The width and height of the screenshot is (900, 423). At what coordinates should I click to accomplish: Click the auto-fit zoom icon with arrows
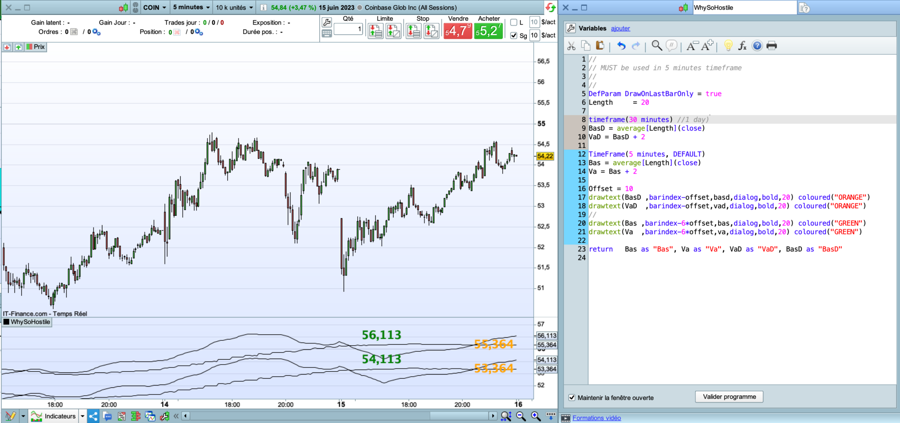click(506, 416)
